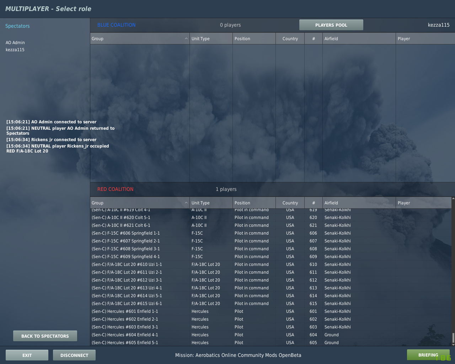Select the F-15C #606 Springfield 1-1 slot
The height and width of the screenshot is (364, 455).
pyautogui.click(x=271, y=233)
